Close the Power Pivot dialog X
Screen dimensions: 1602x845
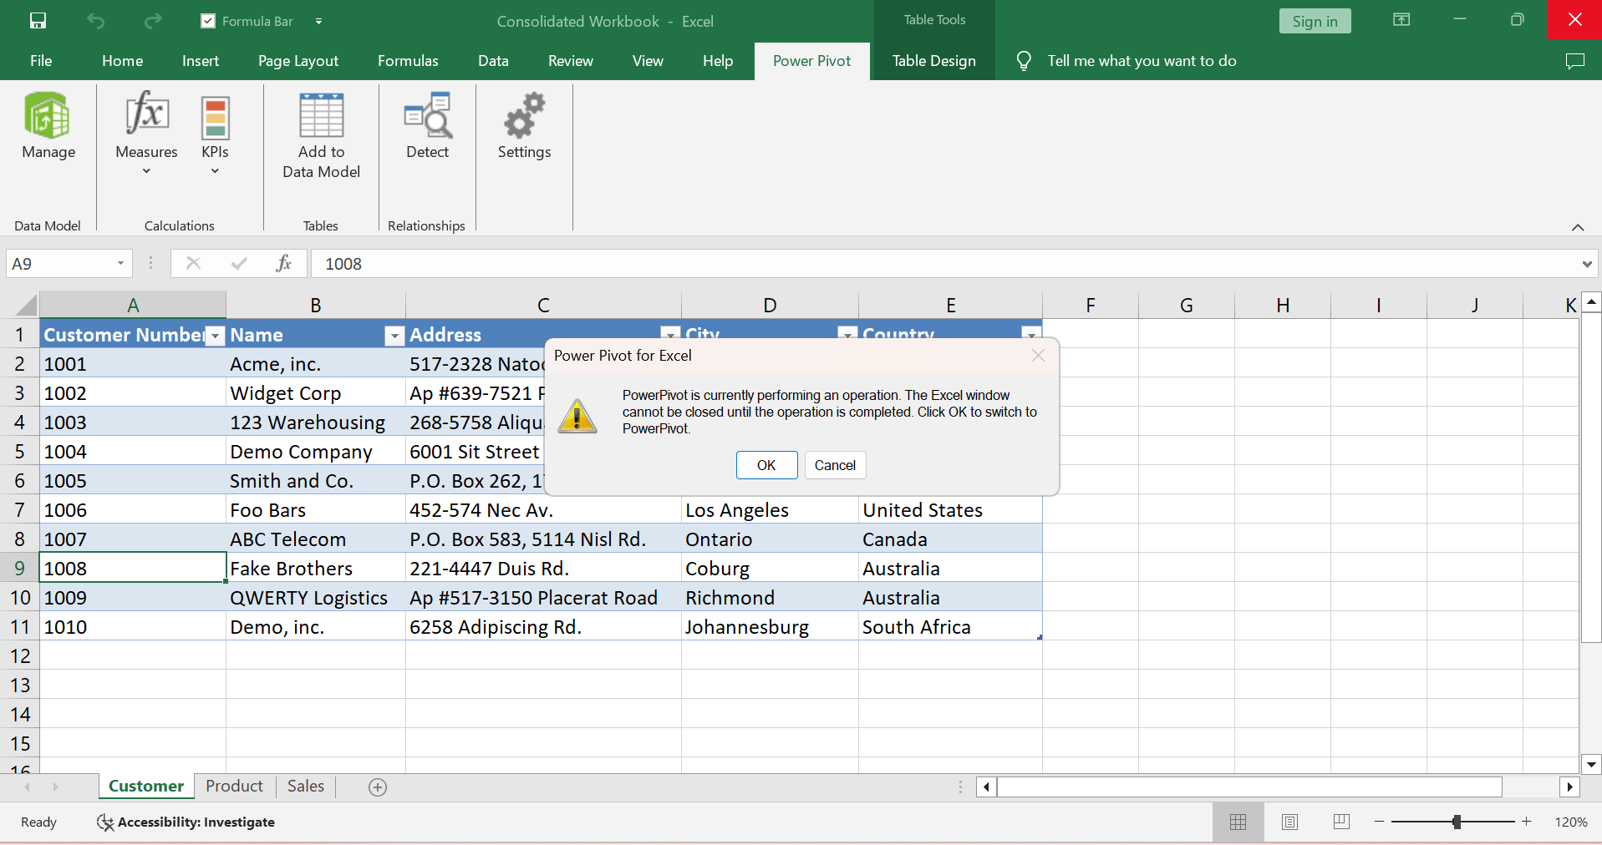click(x=1038, y=356)
